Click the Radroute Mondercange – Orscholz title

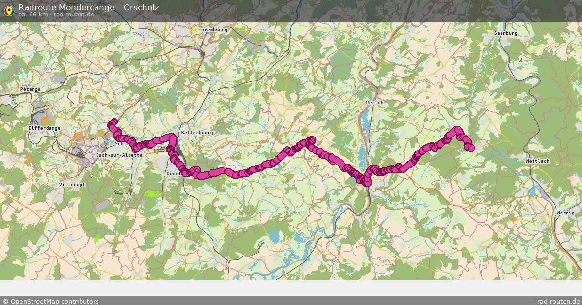(88, 7)
